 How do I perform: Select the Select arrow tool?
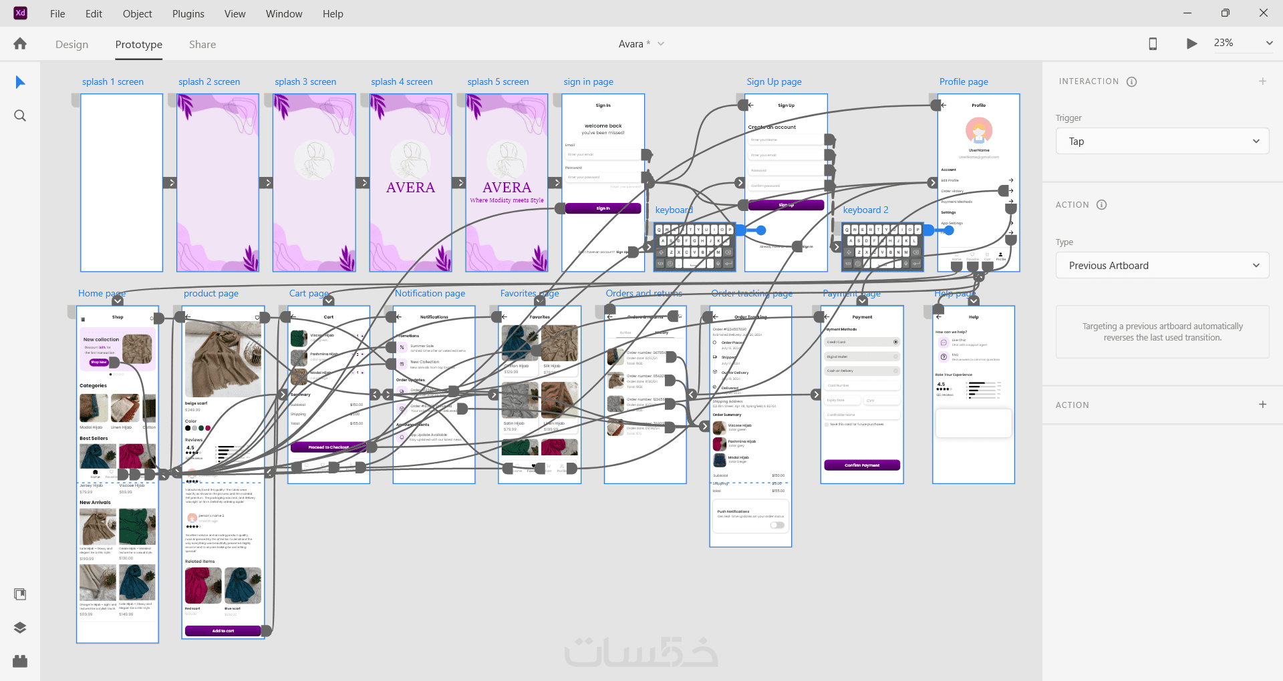[20, 82]
